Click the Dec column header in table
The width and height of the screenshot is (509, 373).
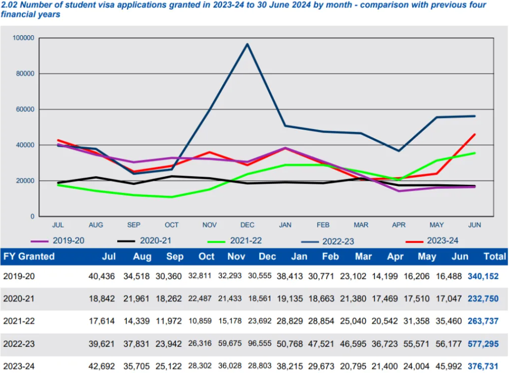coord(267,257)
